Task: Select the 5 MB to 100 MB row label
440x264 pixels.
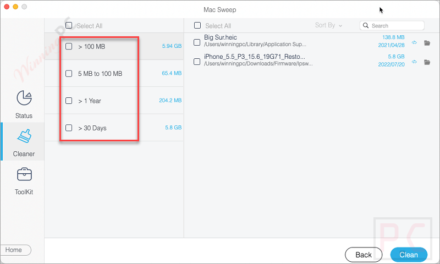Action: 100,74
